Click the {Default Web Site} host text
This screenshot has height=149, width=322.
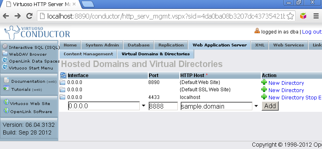click(200, 82)
